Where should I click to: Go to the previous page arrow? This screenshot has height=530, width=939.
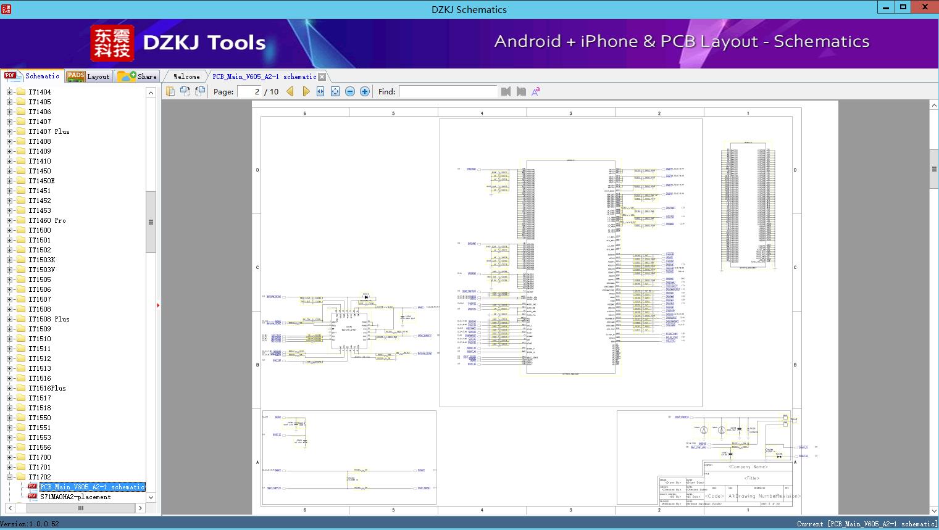(x=290, y=91)
